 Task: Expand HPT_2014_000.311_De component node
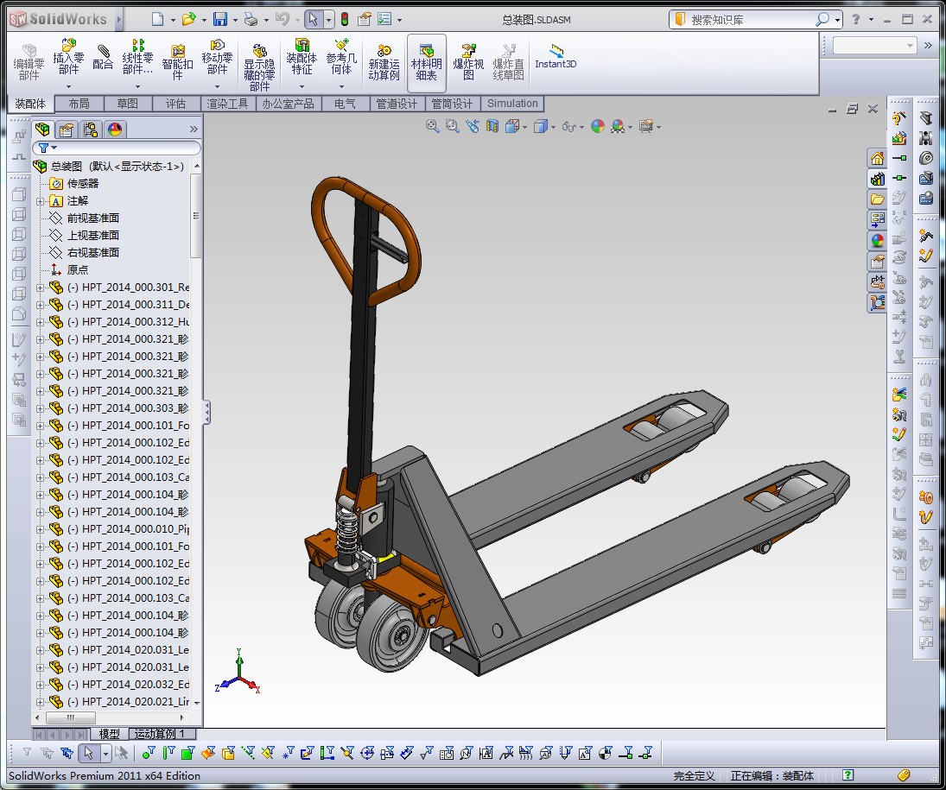[41, 305]
